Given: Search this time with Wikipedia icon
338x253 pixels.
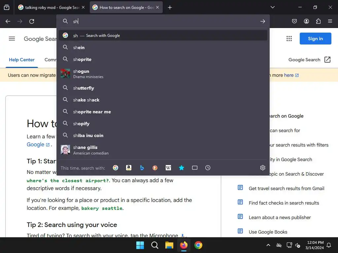Looking at the screenshot, I should click(168, 168).
